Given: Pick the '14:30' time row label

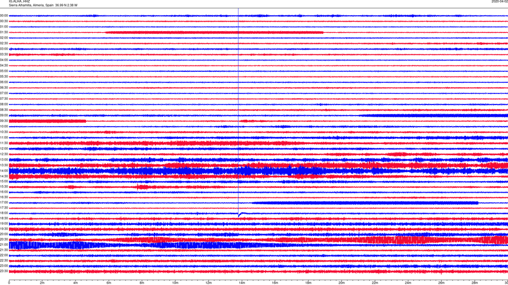Looking at the screenshot, I should coord(4,176).
